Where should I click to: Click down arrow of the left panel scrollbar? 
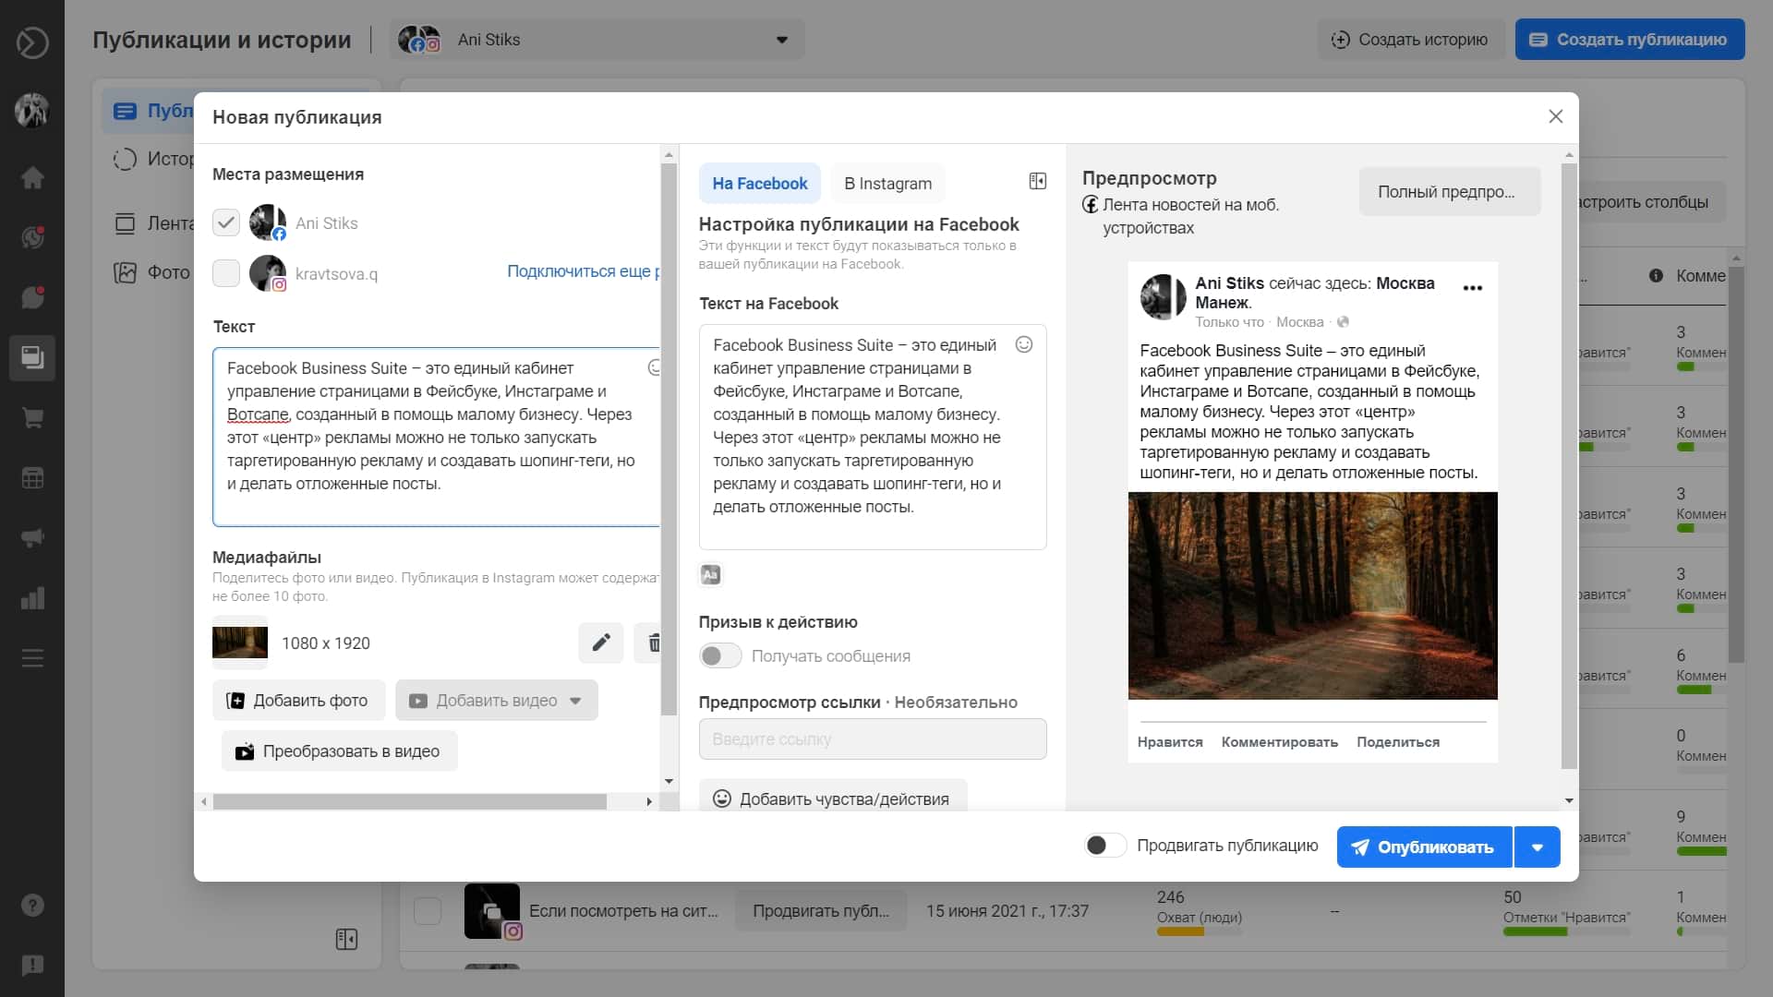[x=669, y=782]
